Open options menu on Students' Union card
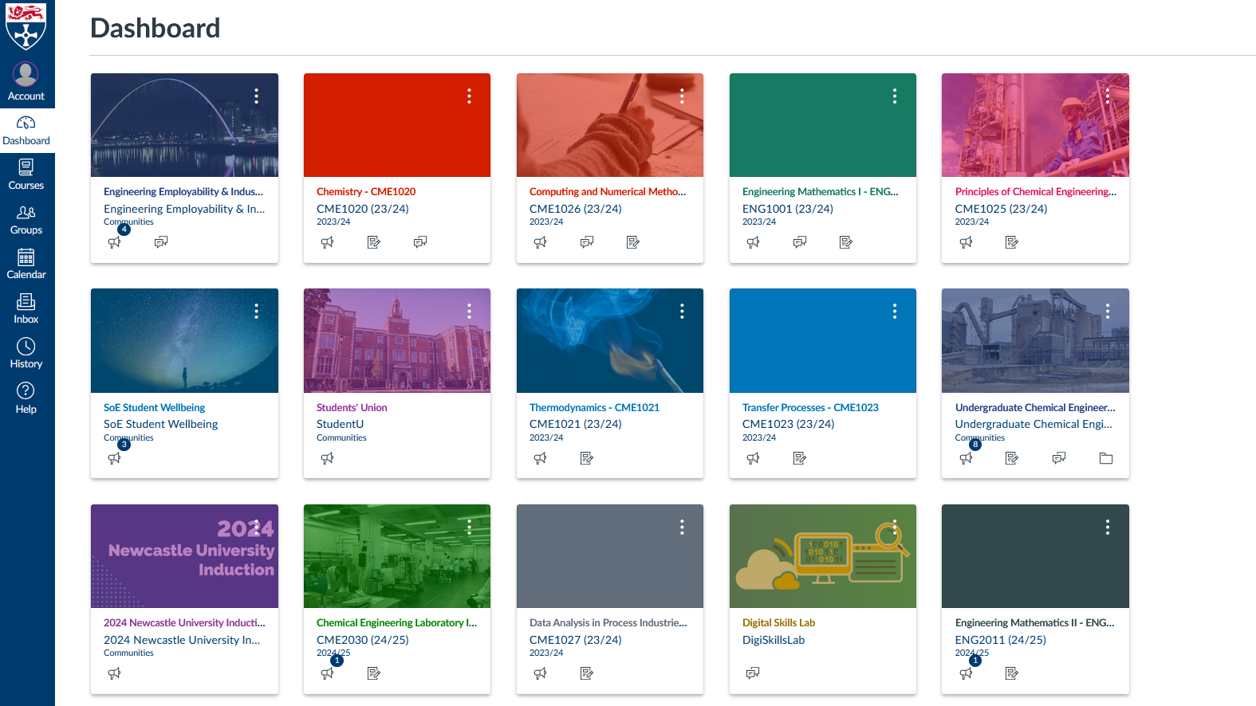Screen dimensions: 1256x706 (x=469, y=312)
